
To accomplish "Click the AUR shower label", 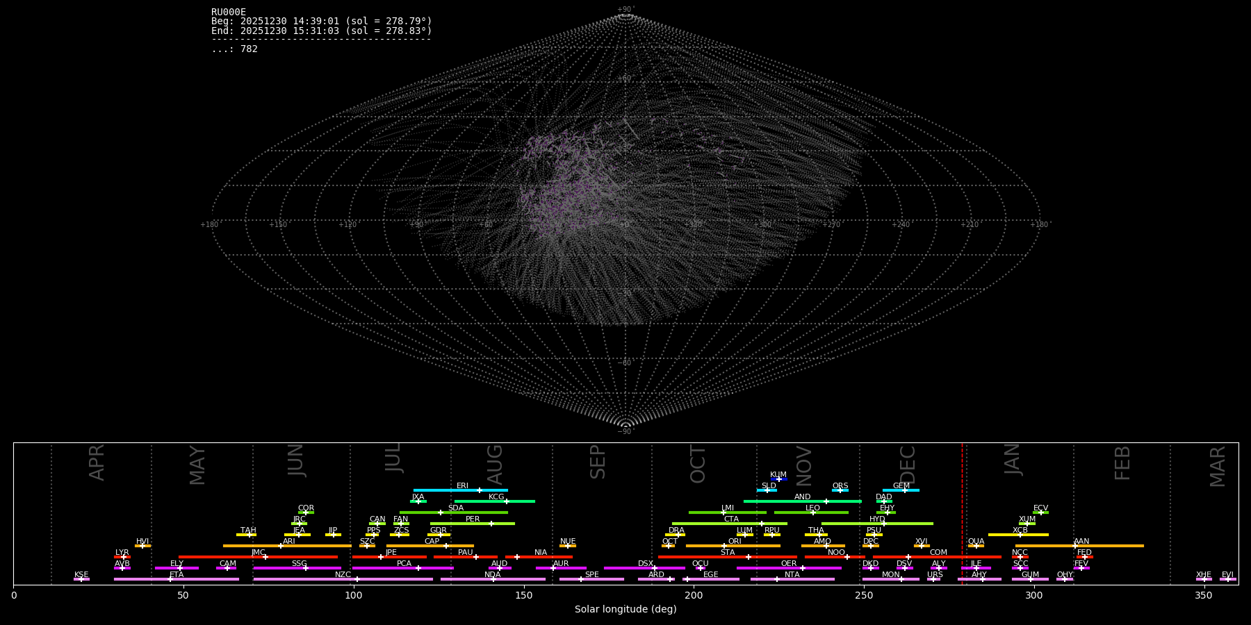I will pyautogui.click(x=561, y=564).
